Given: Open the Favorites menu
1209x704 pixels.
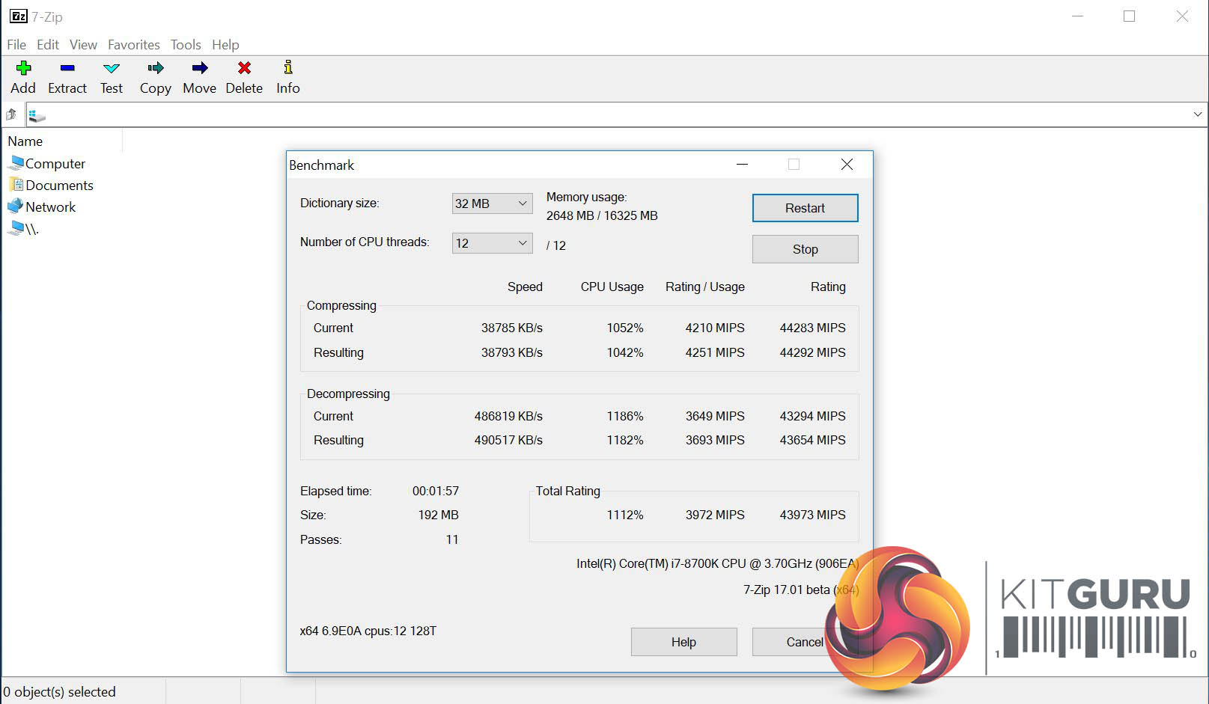Looking at the screenshot, I should (133, 45).
